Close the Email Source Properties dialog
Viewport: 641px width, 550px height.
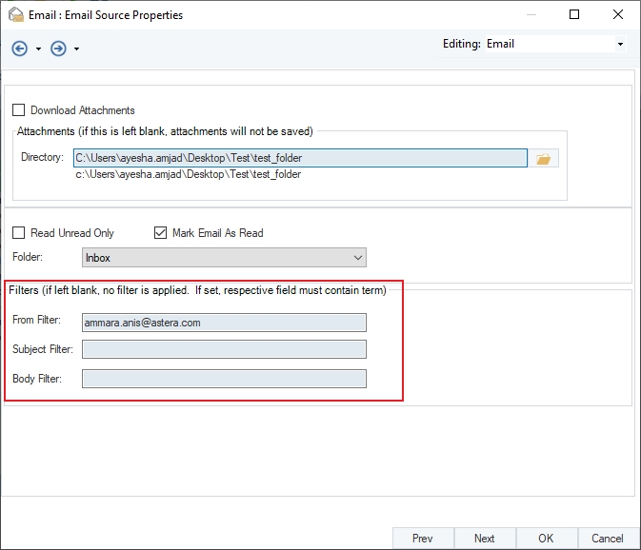[618, 15]
